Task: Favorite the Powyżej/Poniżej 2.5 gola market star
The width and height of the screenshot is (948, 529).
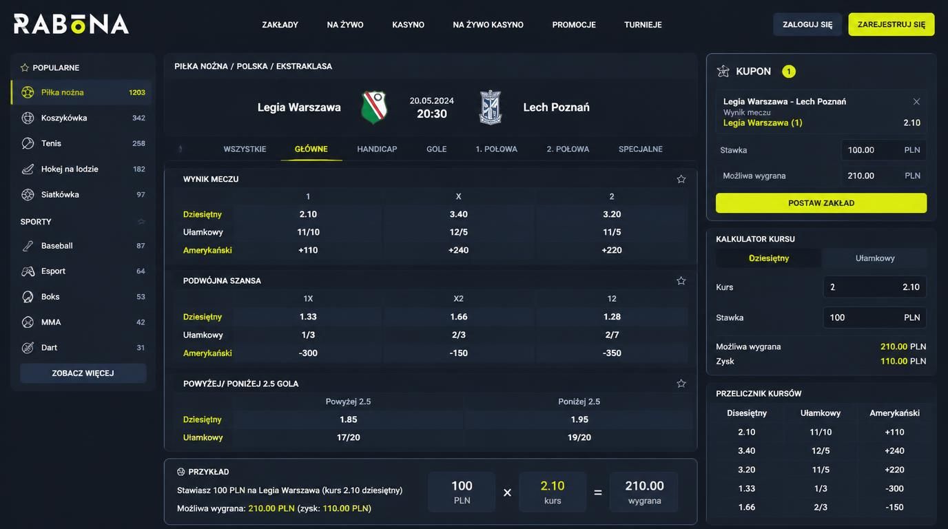Action: (x=681, y=383)
